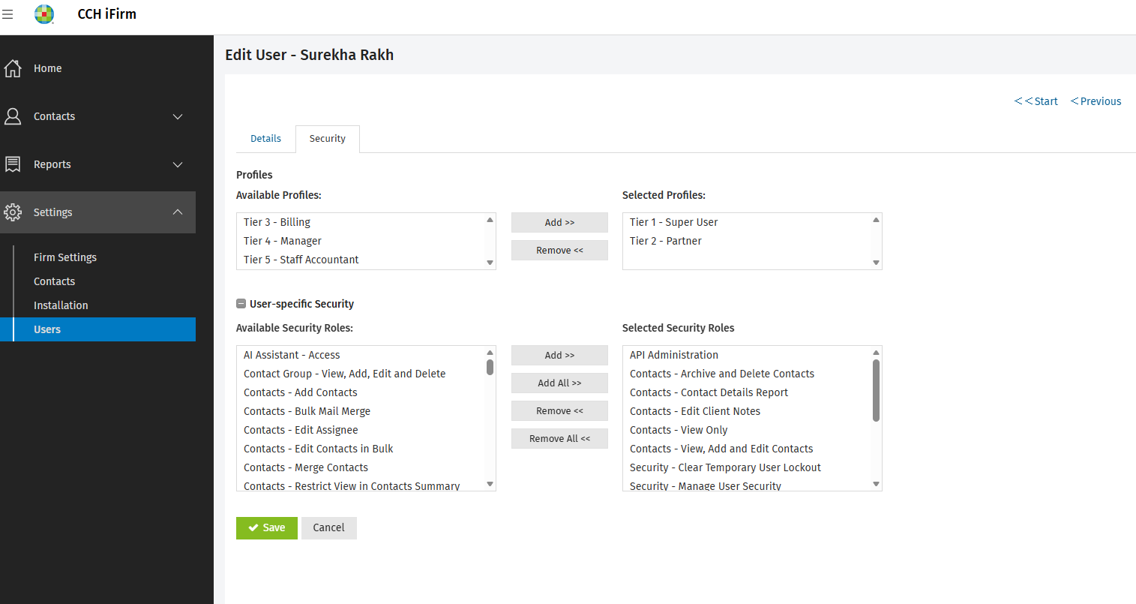Image resolution: width=1136 pixels, height=604 pixels.
Task: Click the CCH iFirm logo icon
Action: click(x=44, y=14)
